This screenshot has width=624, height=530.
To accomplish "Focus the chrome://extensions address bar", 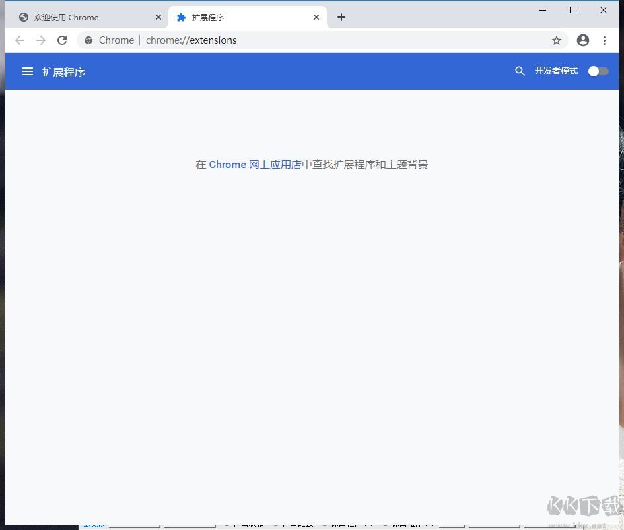I will click(330, 40).
